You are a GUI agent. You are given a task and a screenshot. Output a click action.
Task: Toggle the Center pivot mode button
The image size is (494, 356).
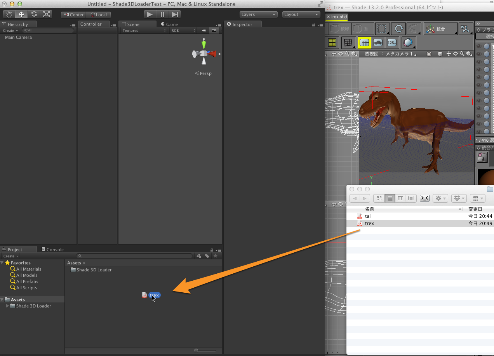pos(73,15)
